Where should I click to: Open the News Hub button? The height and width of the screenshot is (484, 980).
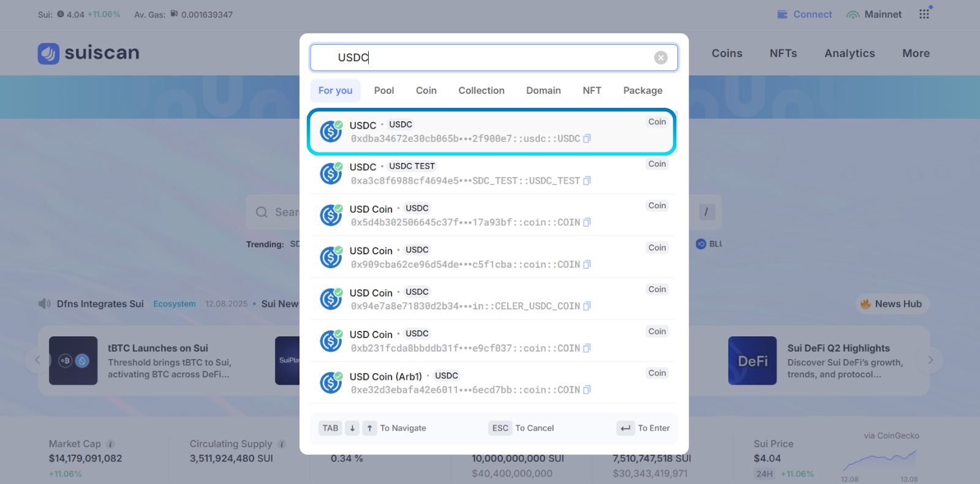pyautogui.click(x=892, y=304)
